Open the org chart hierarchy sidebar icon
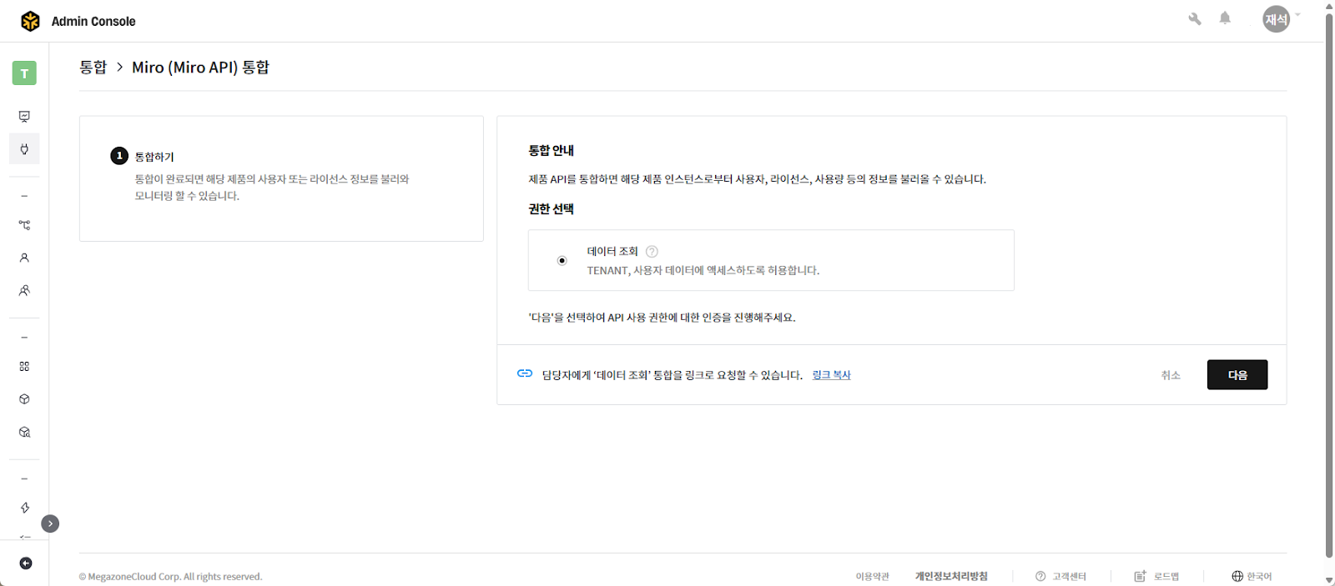Screen dimensions: 1335x586 click(x=24, y=225)
